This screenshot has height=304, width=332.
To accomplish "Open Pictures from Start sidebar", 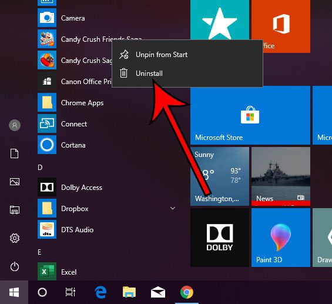I will pyautogui.click(x=15, y=182).
